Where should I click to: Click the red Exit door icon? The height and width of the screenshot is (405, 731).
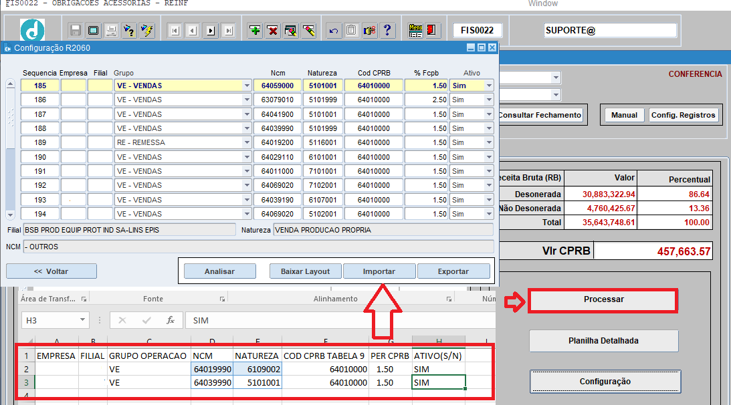click(433, 31)
